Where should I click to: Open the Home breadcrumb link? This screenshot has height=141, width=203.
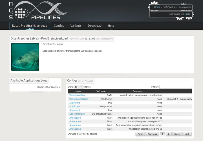[157, 7]
